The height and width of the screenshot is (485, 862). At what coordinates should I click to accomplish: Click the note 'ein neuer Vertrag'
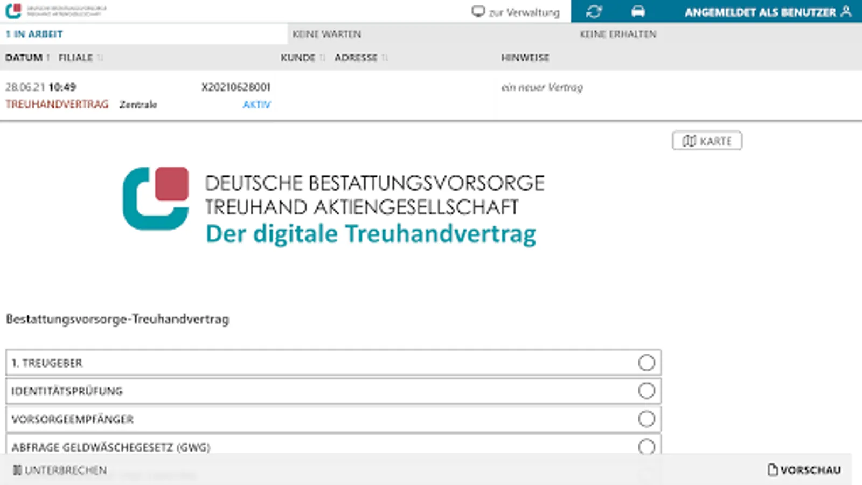(x=542, y=87)
